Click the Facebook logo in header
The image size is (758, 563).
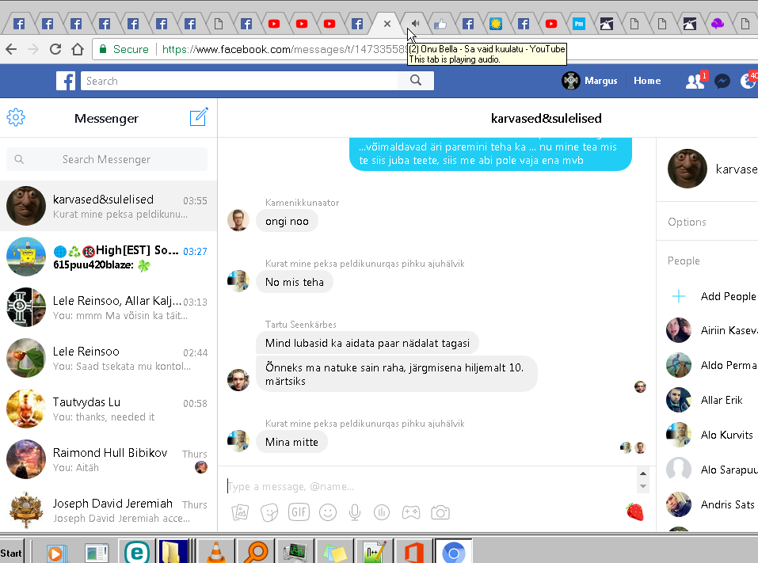(x=66, y=81)
